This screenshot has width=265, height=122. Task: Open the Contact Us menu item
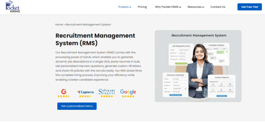[218, 7]
